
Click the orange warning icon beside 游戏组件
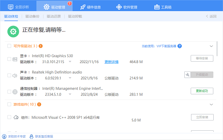(39, 104)
